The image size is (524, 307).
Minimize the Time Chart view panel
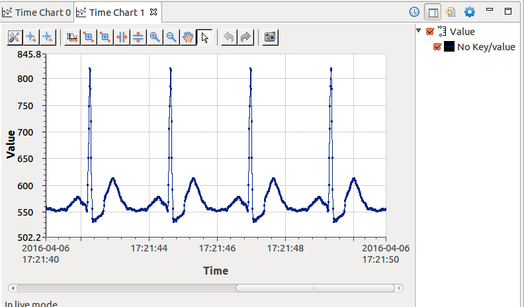click(490, 10)
